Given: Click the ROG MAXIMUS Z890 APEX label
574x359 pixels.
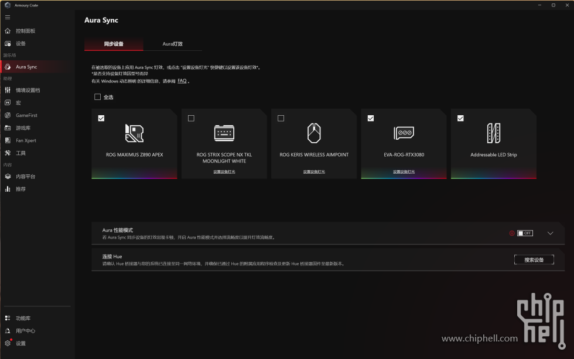Looking at the screenshot, I should [x=134, y=154].
